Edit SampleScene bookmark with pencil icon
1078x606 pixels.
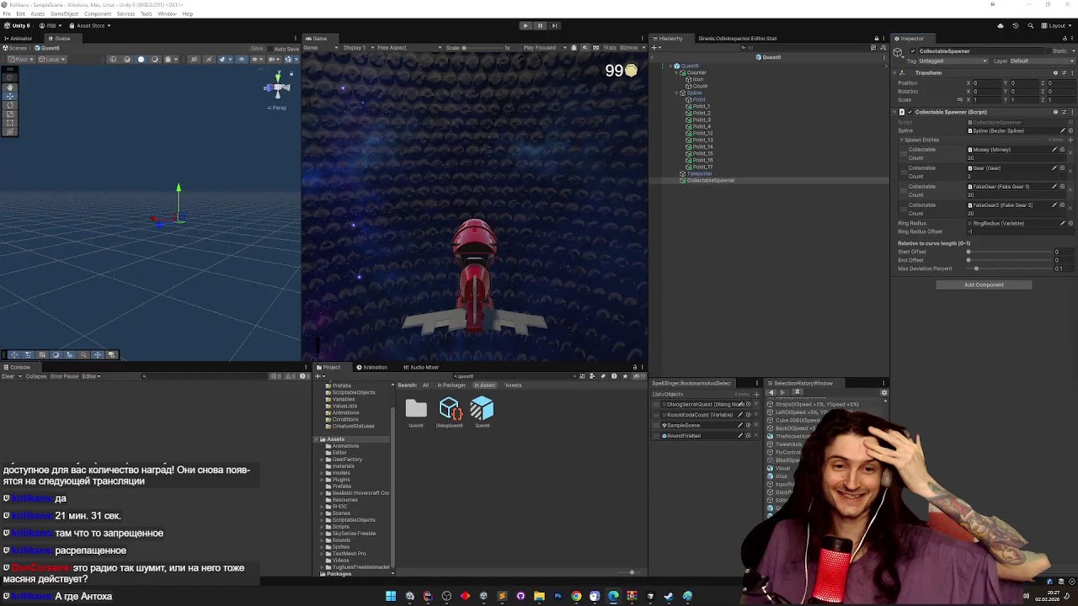click(740, 425)
